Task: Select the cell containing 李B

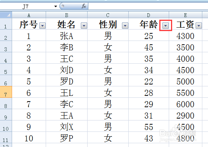Action: coord(66,47)
